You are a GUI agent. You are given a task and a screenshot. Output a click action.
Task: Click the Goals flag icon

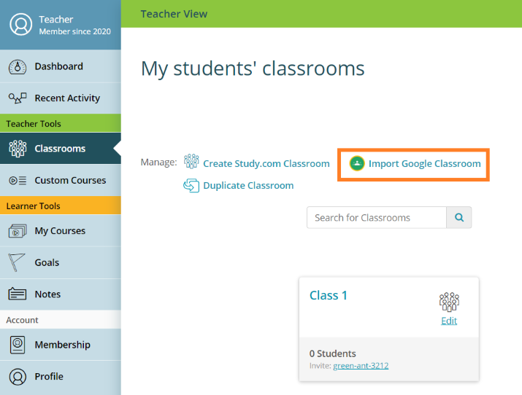(x=18, y=262)
